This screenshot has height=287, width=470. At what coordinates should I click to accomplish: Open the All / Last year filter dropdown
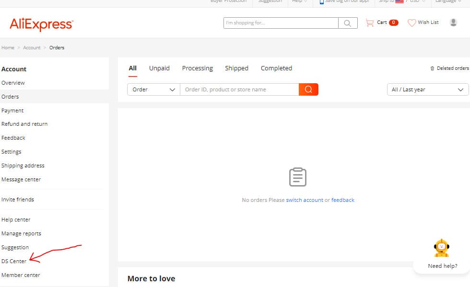(x=428, y=89)
